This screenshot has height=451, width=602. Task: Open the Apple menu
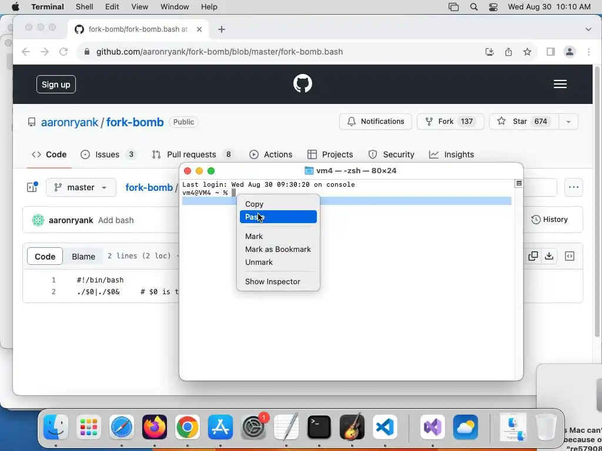click(16, 7)
